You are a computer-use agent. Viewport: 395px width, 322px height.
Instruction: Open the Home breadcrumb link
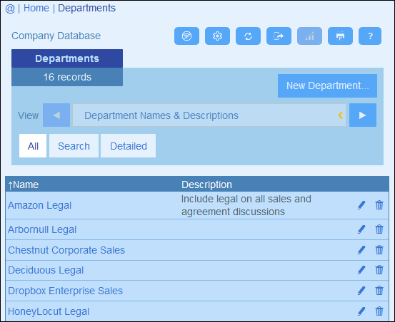[x=36, y=9]
